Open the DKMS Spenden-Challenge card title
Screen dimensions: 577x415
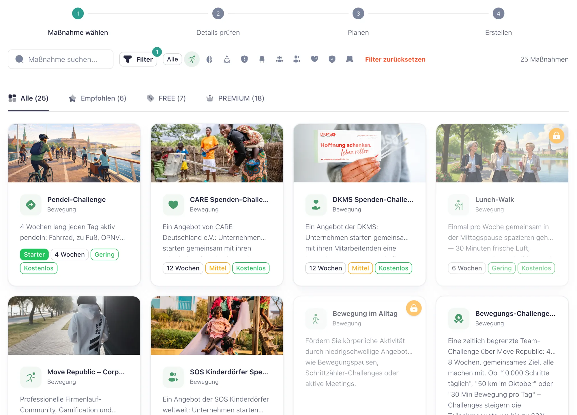point(372,199)
